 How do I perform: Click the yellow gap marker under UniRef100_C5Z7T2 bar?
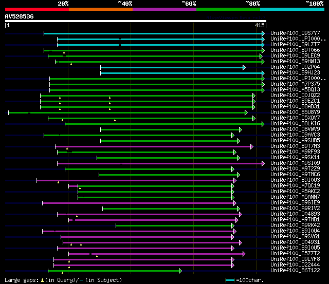pyautogui.click(x=97, y=256)
